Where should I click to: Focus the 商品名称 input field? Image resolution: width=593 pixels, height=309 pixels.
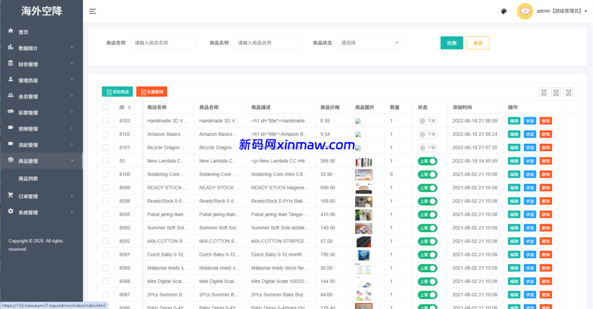266,43
